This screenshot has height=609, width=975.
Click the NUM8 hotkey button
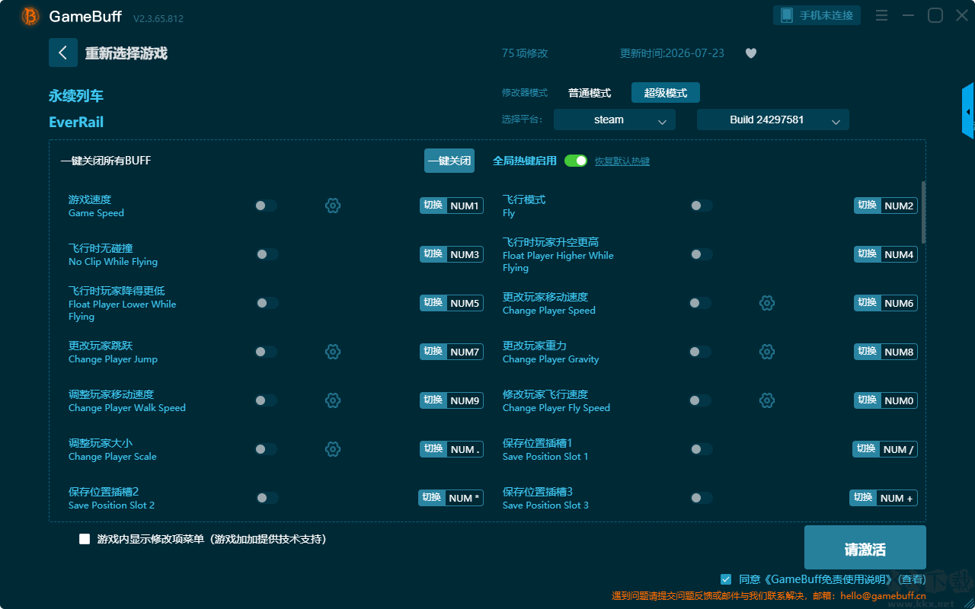(886, 352)
